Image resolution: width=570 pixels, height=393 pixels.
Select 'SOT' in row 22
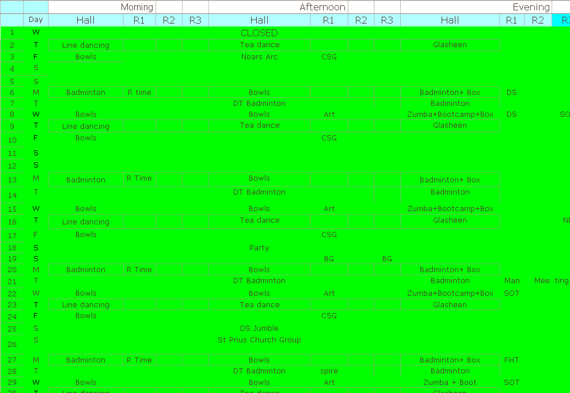(x=512, y=293)
